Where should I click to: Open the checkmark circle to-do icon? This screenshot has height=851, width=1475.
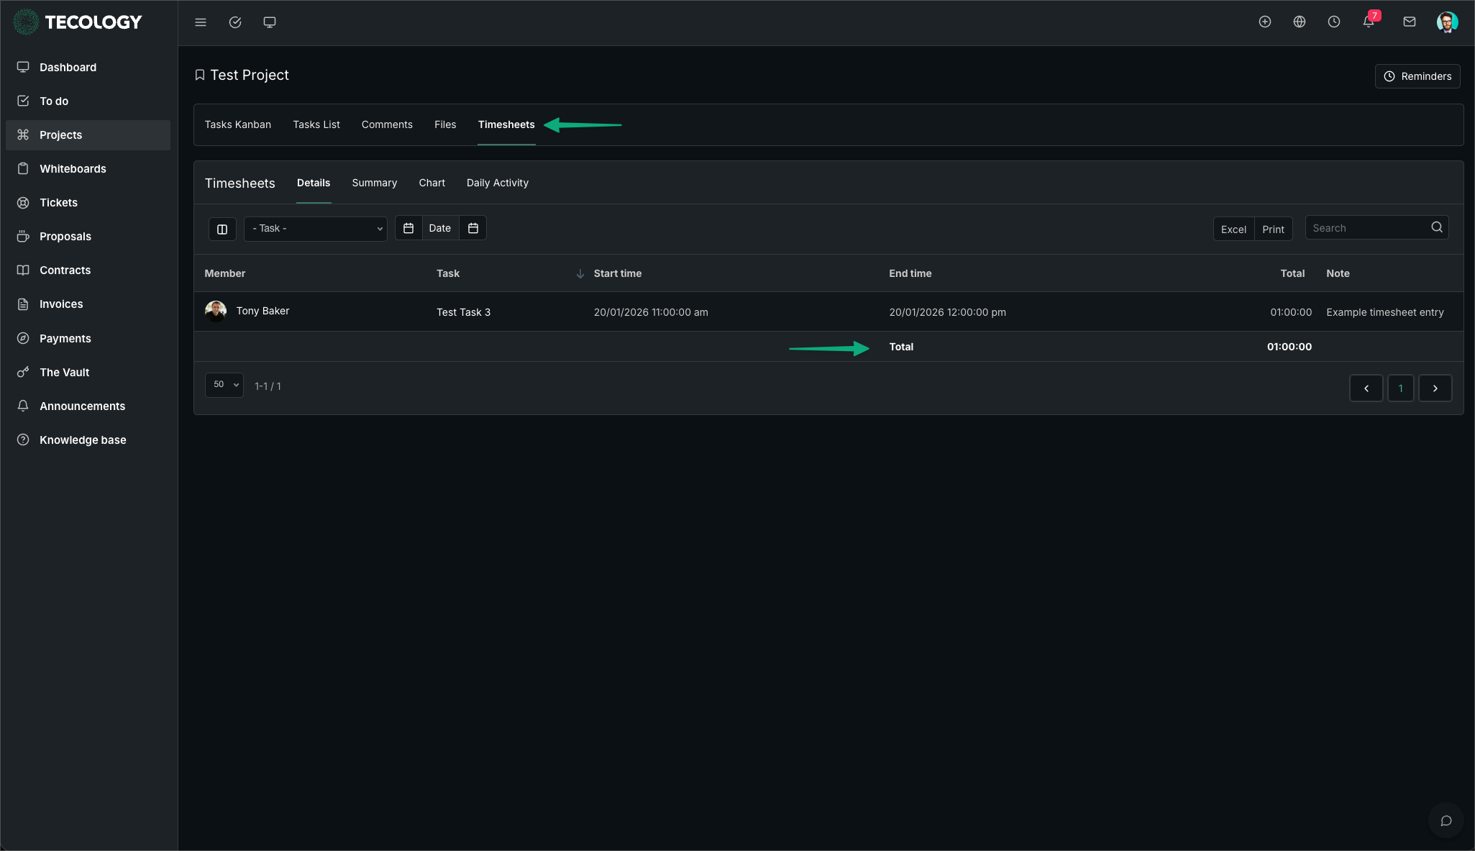click(235, 22)
